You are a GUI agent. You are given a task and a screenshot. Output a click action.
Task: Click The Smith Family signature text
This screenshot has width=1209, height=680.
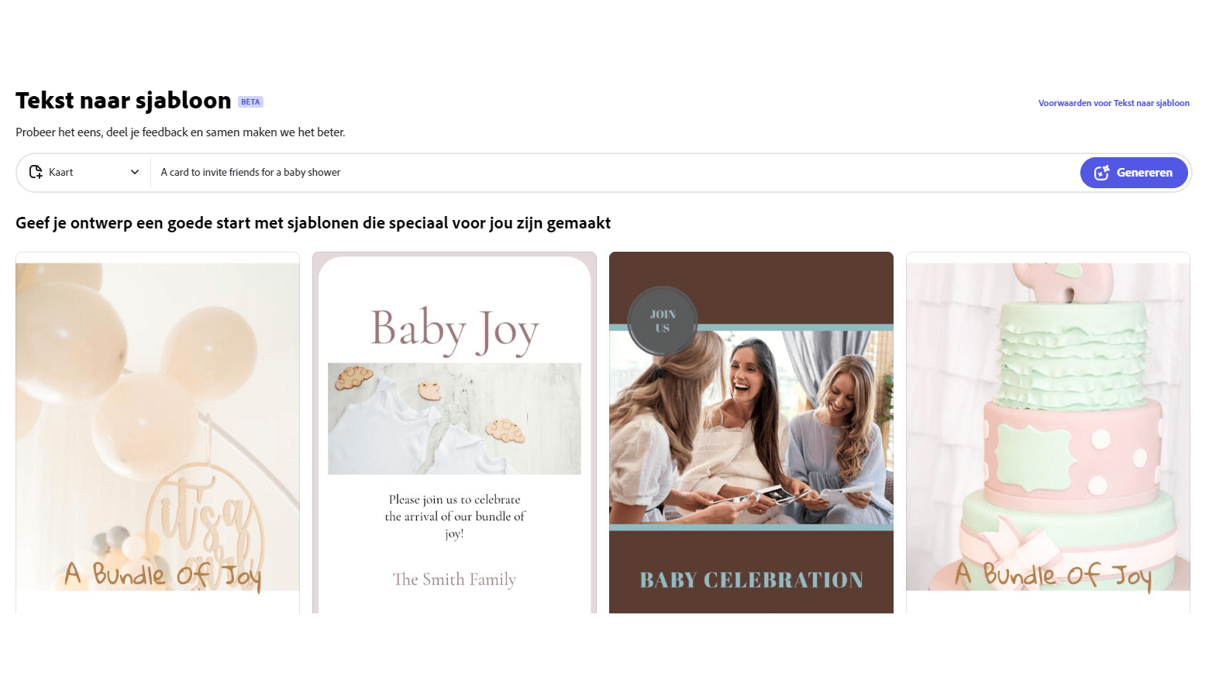(x=454, y=579)
